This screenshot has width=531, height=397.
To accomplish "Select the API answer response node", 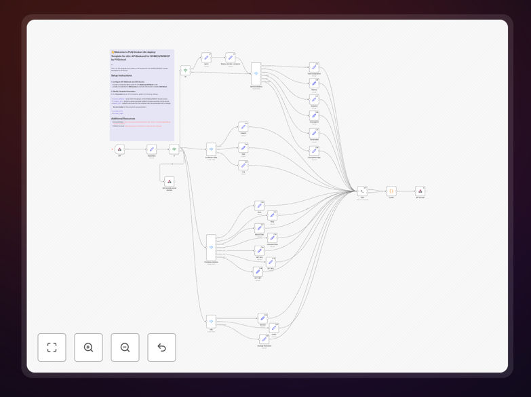I will click(420, 191).
